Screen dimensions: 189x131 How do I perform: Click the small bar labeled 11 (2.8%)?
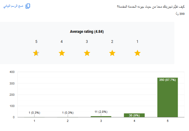(101, 116)
